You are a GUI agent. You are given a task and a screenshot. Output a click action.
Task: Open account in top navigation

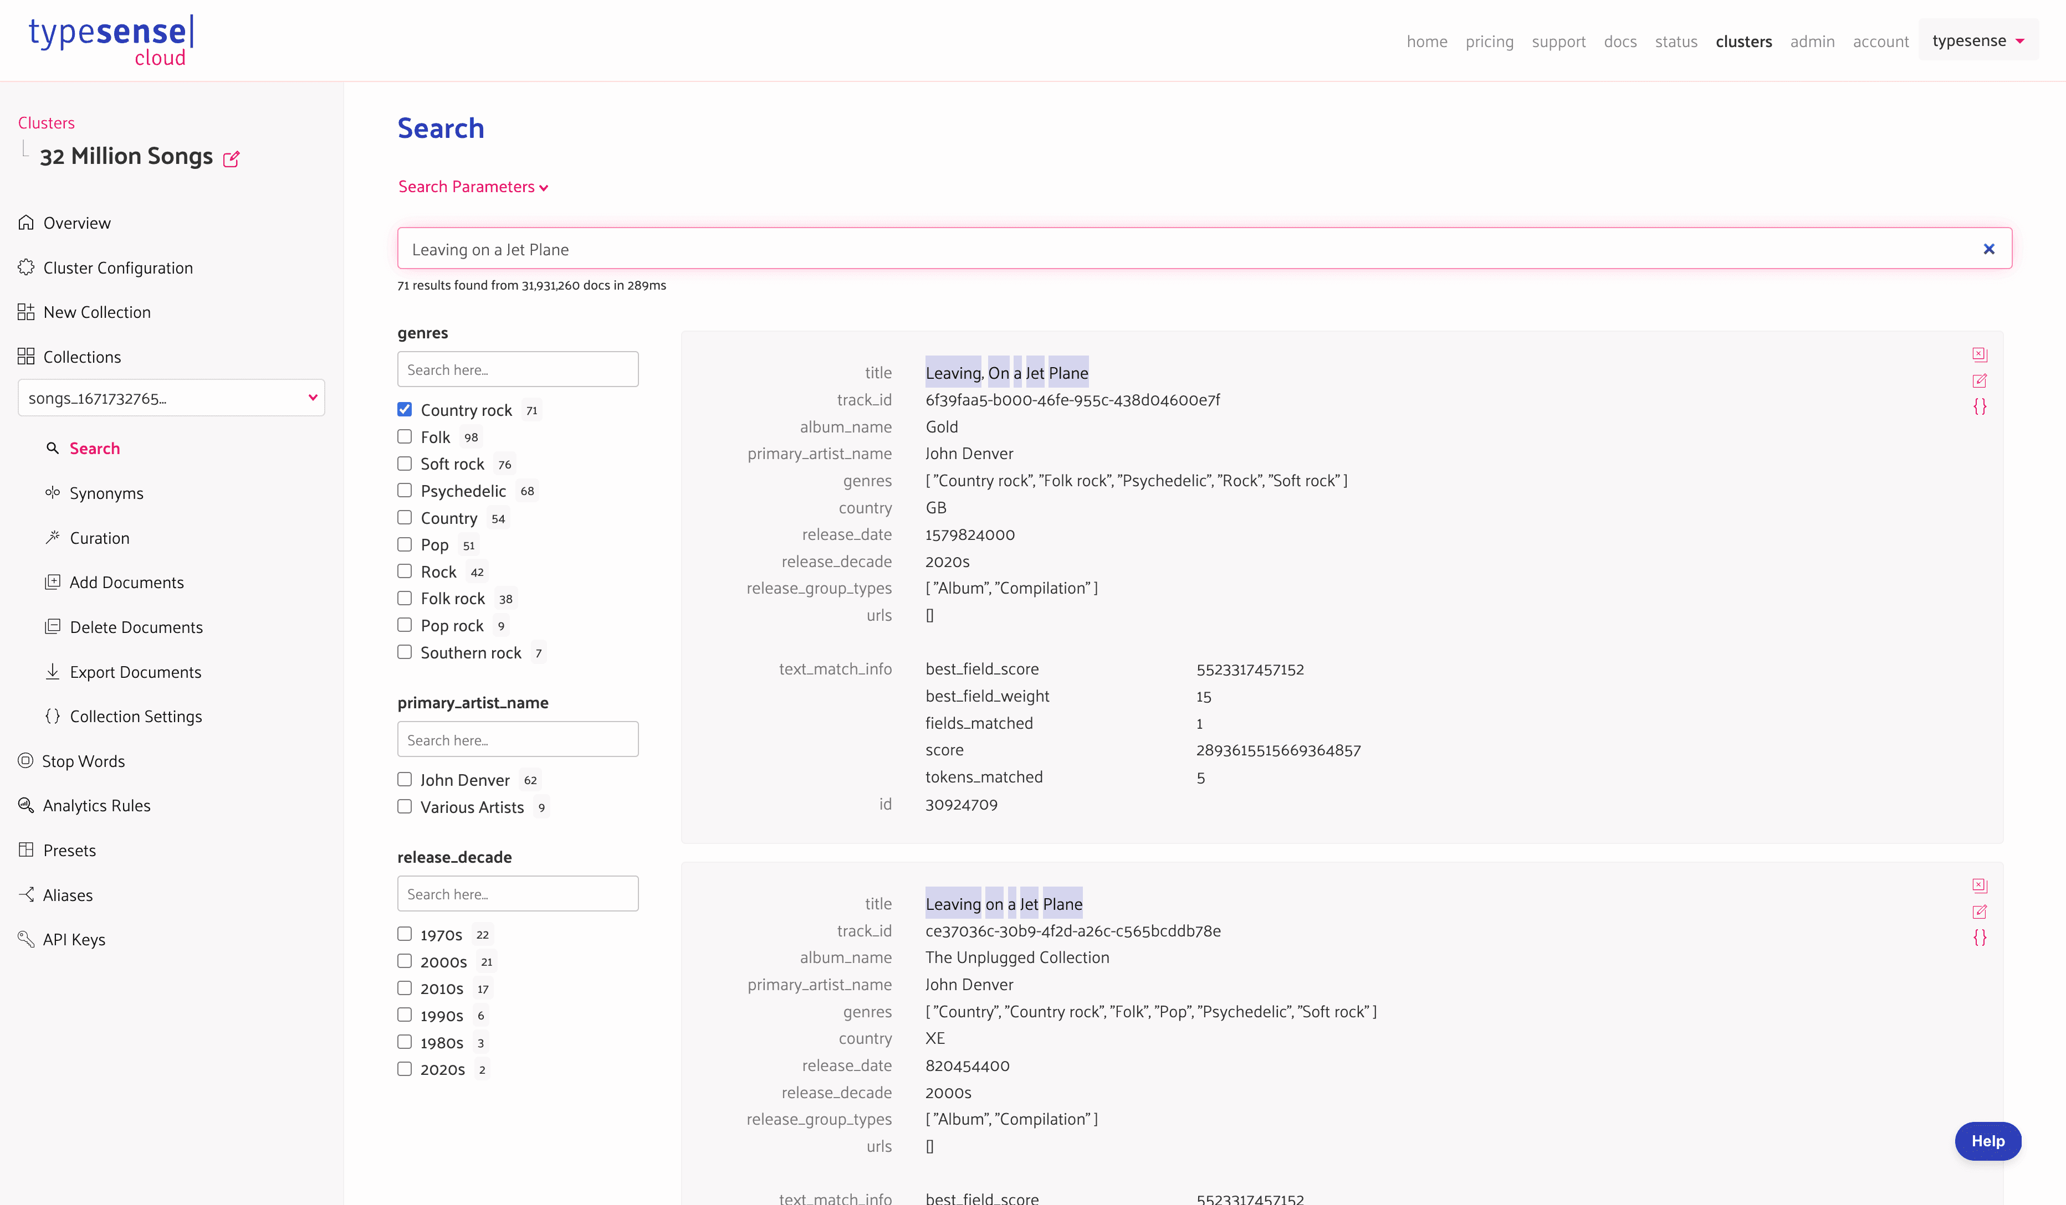click(1880, 41)
